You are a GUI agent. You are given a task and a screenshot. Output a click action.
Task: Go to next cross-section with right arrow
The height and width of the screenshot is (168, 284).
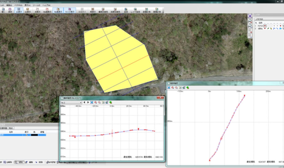click(88, 102)
